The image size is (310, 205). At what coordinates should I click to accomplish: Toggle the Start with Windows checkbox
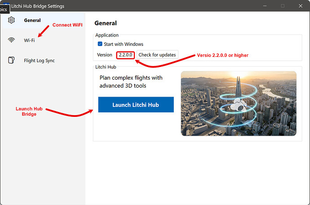click(x=100, y=44)
